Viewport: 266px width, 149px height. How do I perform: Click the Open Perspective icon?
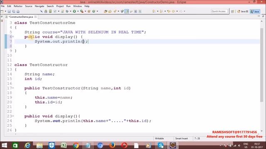point(232,11)
